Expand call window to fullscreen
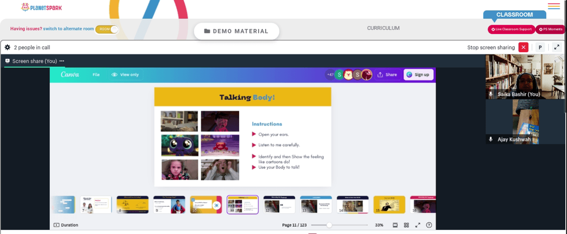Image resolution: width=567 pixels, height=234 pixels. click(x=556, y=47)
